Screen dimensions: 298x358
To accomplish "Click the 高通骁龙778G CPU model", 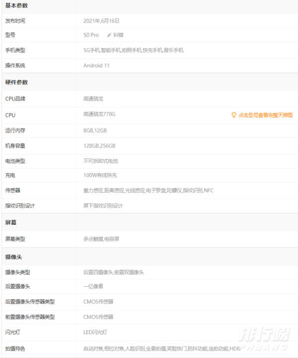I will [x=99, y=114].
